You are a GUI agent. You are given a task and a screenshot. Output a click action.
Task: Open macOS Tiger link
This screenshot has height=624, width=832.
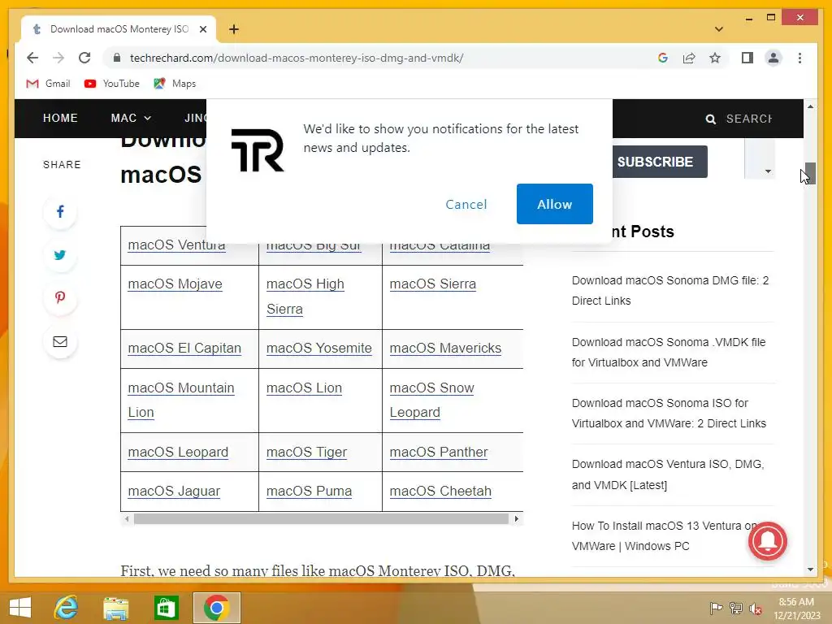306,452
